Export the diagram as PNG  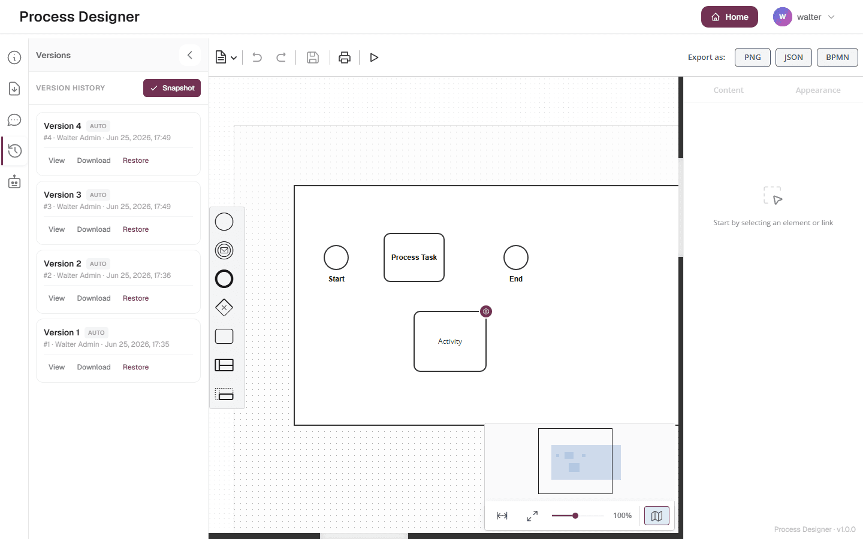753,57
